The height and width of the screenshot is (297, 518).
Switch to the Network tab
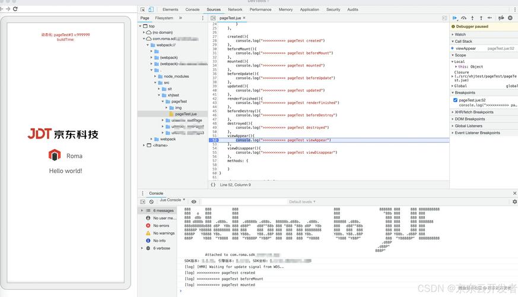(235, 10)
